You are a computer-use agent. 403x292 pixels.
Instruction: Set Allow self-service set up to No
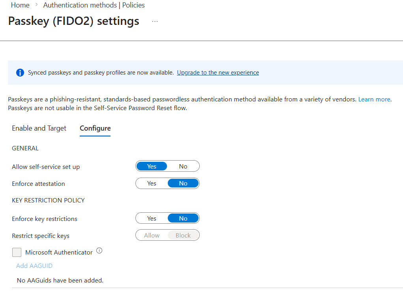183,166
